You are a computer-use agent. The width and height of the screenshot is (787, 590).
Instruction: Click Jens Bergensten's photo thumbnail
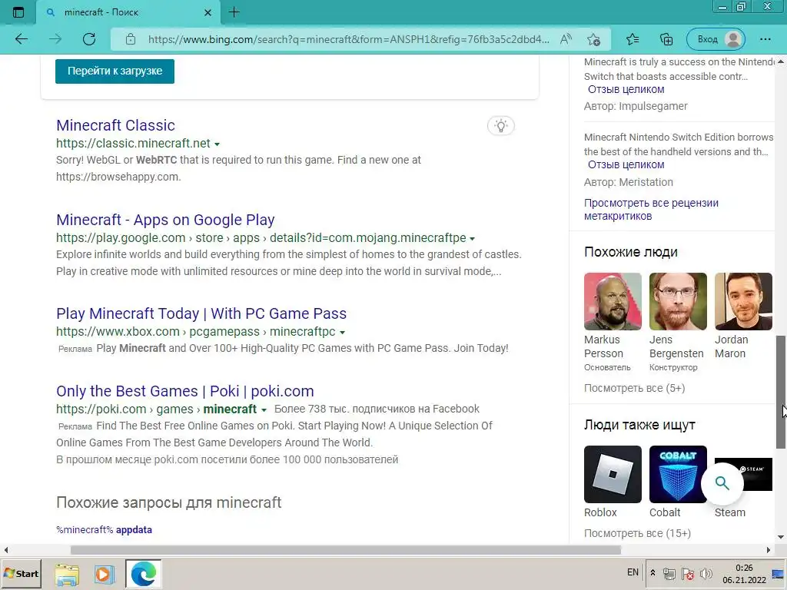[x=678, y=301]
